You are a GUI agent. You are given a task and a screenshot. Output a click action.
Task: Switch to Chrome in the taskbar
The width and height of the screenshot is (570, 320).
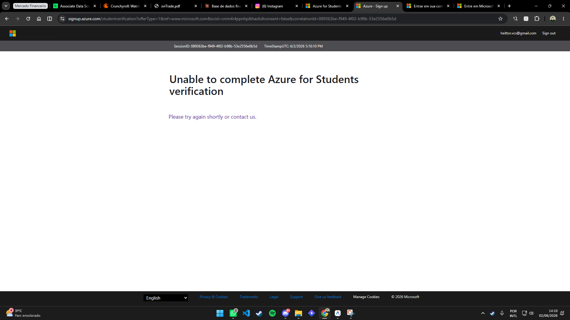pos(325,313)
